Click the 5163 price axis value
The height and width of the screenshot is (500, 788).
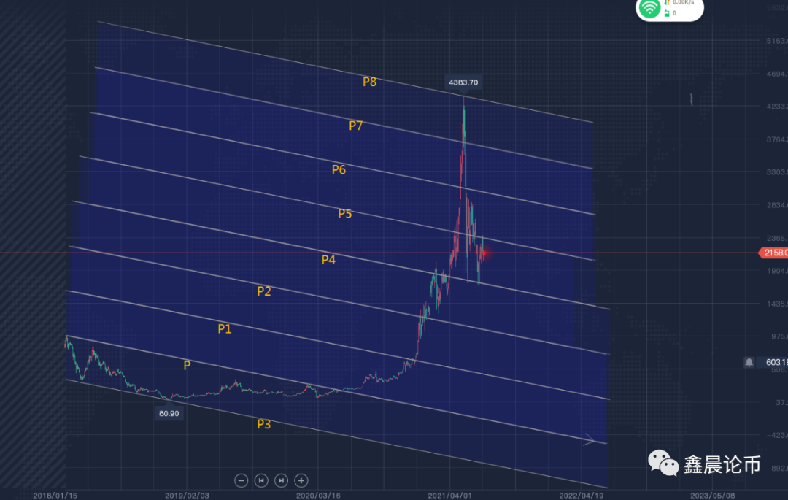(778, 41)
